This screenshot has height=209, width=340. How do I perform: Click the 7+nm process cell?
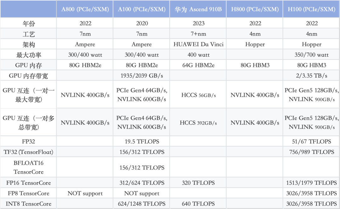tap(198, 34)
